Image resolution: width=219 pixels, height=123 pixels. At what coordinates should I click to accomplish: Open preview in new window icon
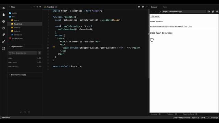click(x=217, y=11)
